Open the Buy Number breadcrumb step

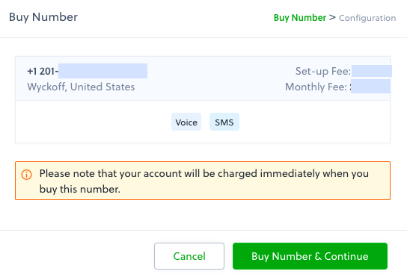click(300, 18)
